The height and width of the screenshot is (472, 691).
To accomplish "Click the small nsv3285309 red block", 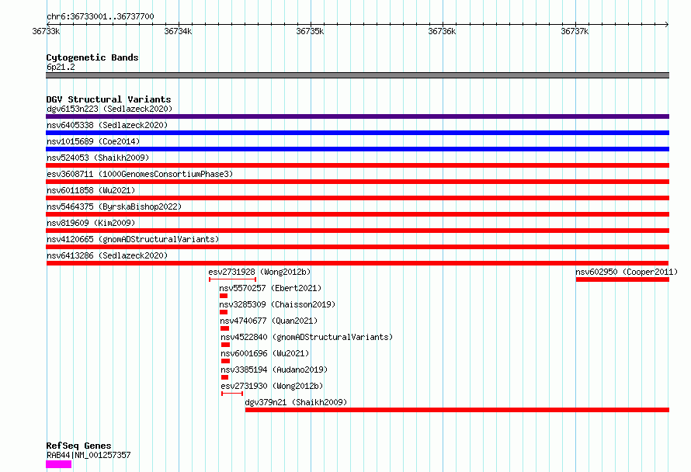I will pyautogui.click(x=224, y=312).
